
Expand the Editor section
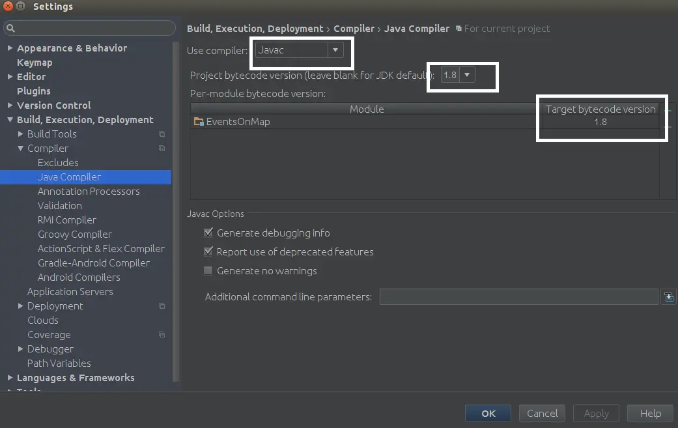pos(10,76)
